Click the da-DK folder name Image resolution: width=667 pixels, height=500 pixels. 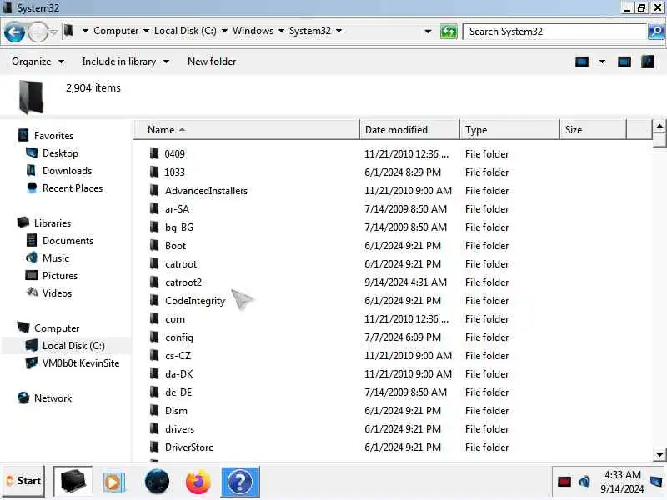(178, 373)
